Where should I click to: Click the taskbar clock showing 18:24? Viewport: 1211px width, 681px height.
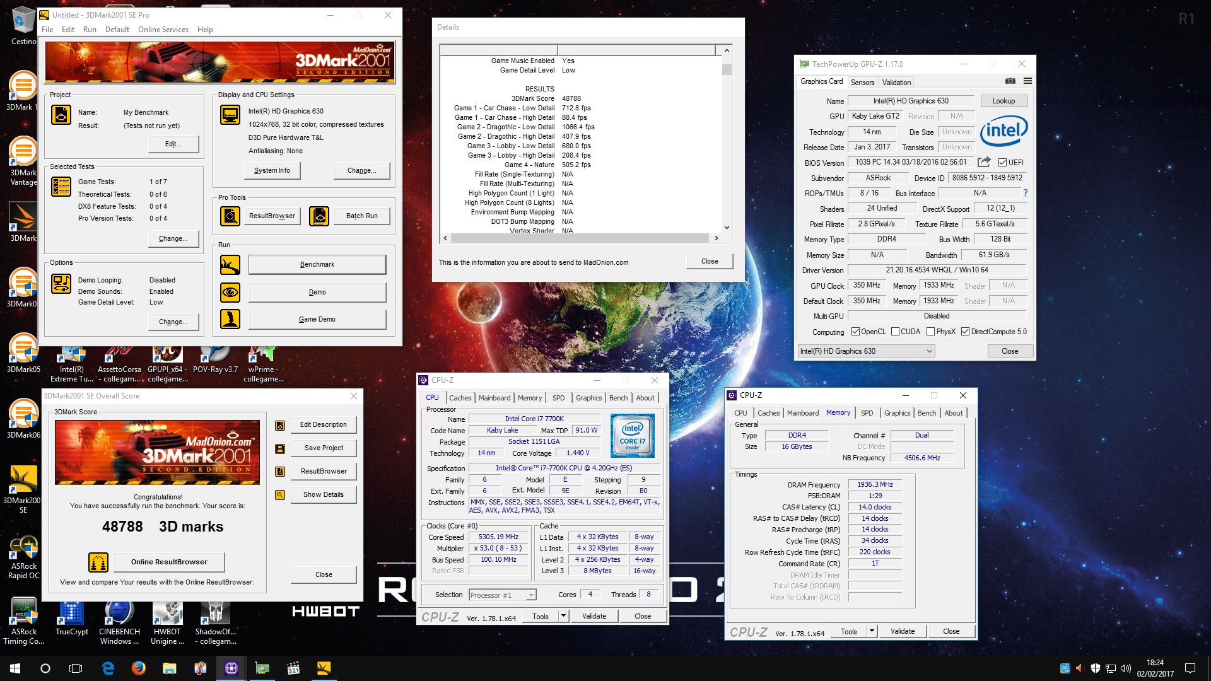click(1155, 668)
